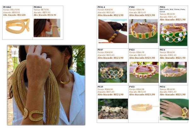Select PV36 Alto Atacado R$21,90 price
This screenshot has height=133, width=189.
(173, 95)
